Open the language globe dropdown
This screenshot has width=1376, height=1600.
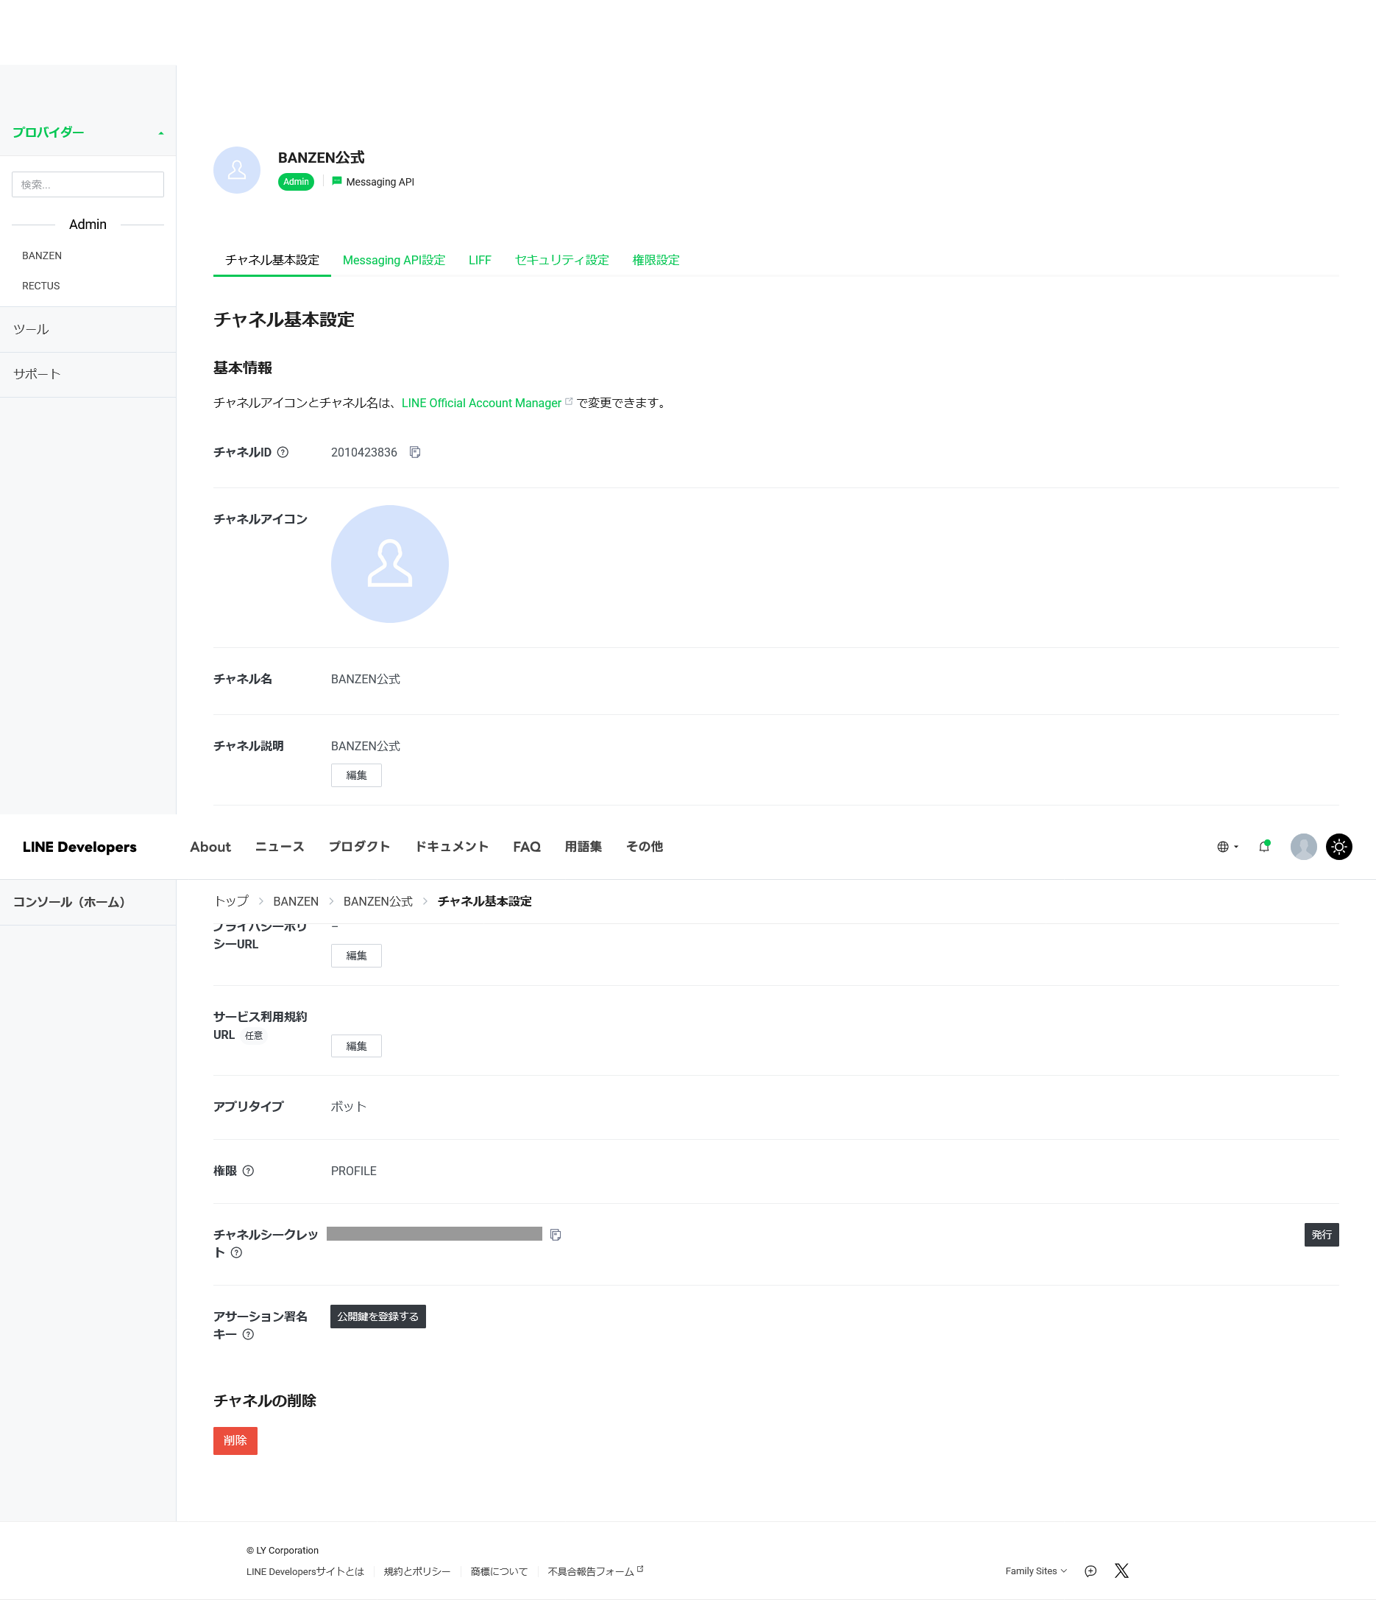tap(1228, 846)
